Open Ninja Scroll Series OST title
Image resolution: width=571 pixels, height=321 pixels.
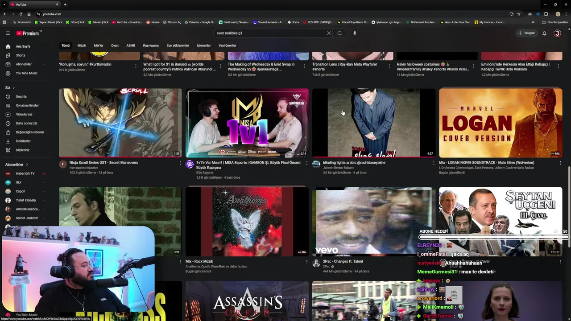point(104,163)
